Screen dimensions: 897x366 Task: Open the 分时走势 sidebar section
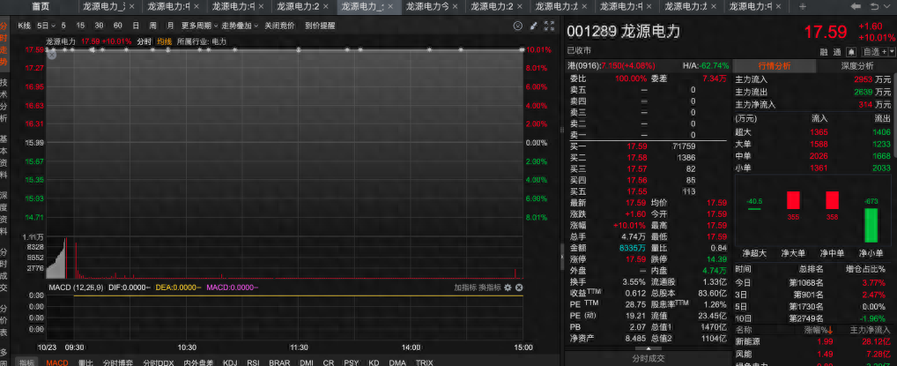pos(4,44)
